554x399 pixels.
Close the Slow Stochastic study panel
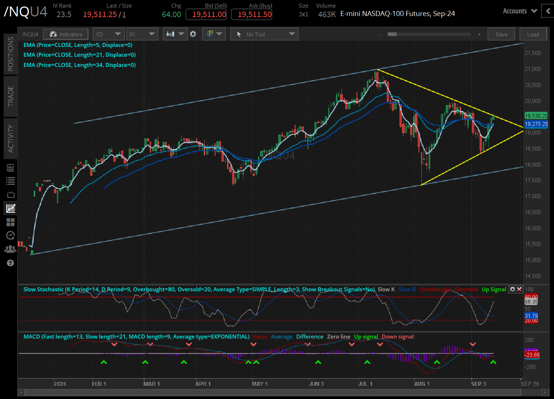(x=519, y=289)
